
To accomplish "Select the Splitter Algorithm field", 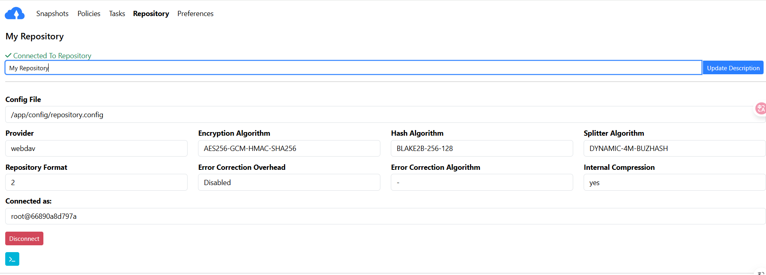I will point(675,149).
